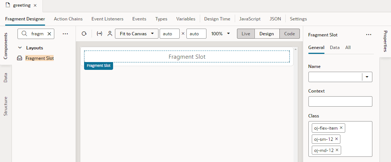This screenshot has height=162, width=391.
Task: Select the Fragment Slot on canvas
Action: click(187, 56)
